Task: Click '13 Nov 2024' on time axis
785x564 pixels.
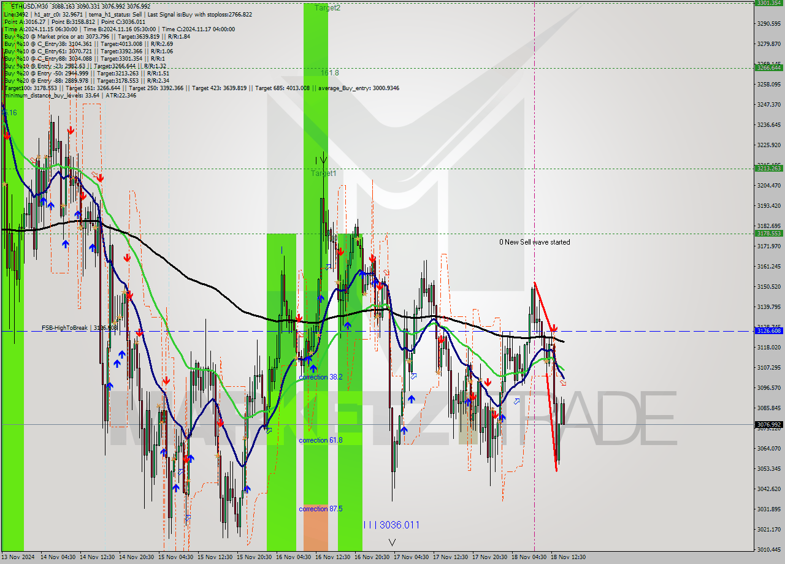Action: 18,557
